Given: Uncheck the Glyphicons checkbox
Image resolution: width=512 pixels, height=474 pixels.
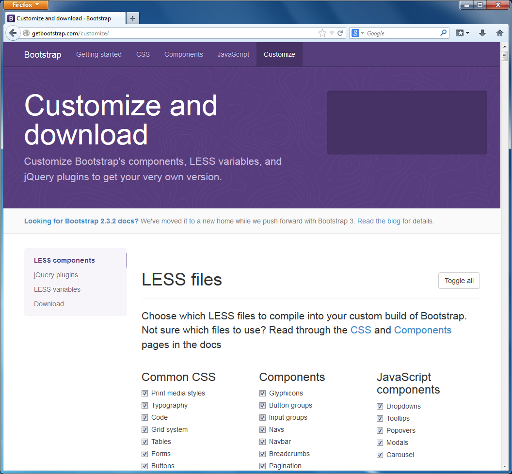Looking at the screenshot, I should tap(262, 394).
